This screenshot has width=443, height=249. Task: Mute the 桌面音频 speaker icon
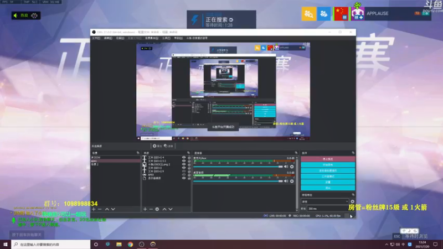[286, 181]
